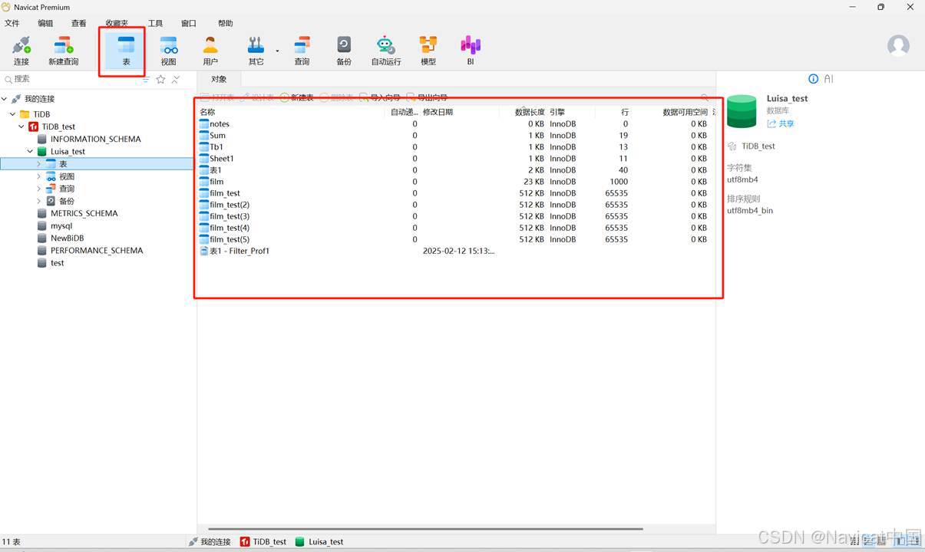Open the 帮助 (Help) menu
925x552 pixels.
coord(226,24)
